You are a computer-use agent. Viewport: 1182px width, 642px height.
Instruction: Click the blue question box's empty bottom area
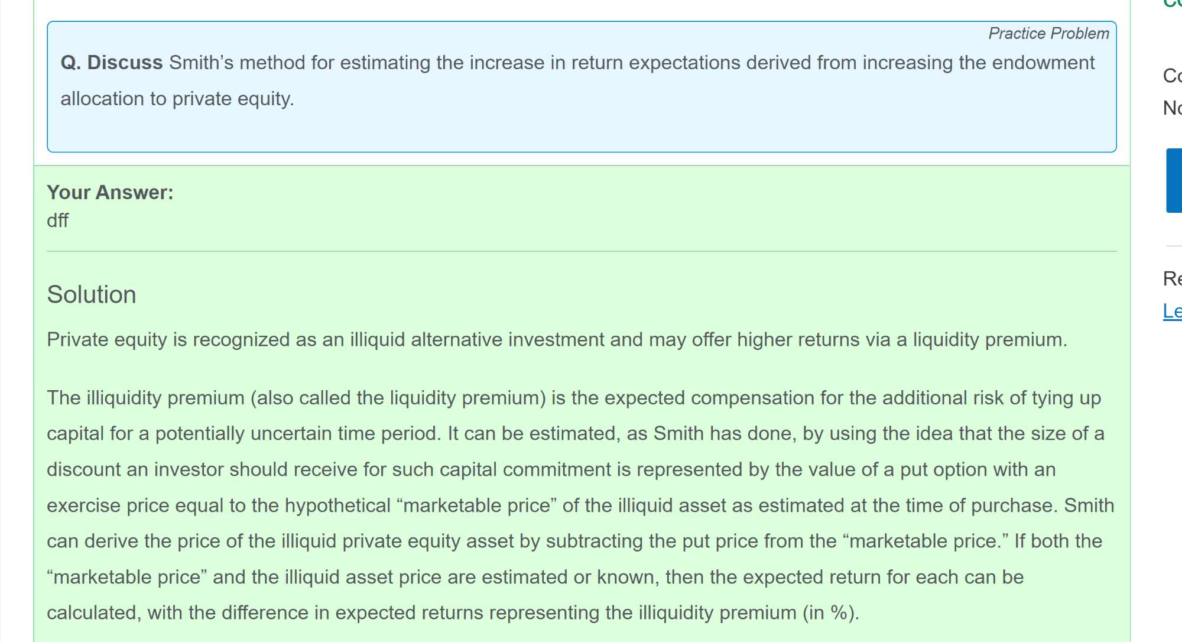(x=582, y=133)
